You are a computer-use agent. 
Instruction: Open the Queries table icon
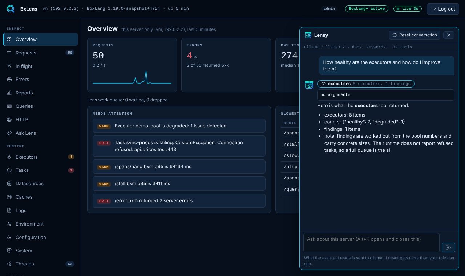[x=9, y=106]
